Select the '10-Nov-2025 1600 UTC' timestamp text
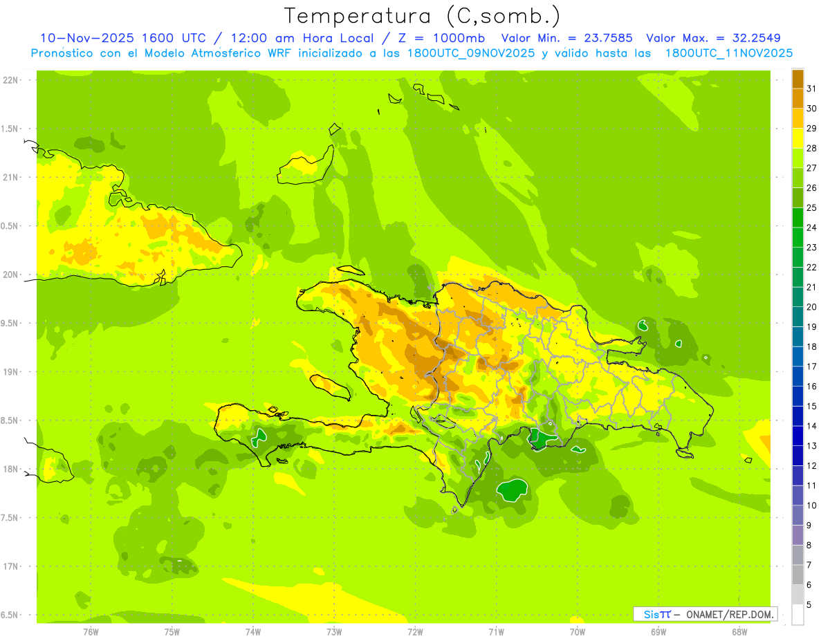The width and height of the screenshot is (830, 641). 121,39
